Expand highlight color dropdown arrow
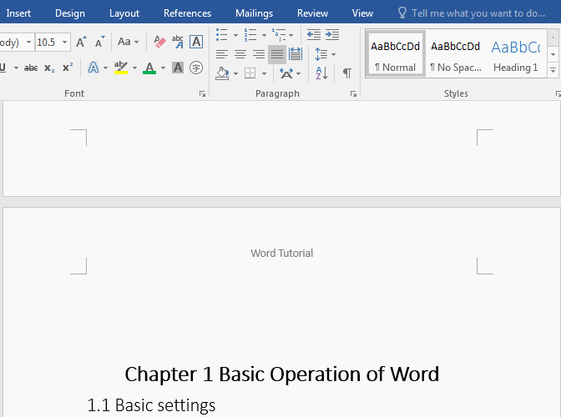Screen dimensions: 561x417 point(135,68)
